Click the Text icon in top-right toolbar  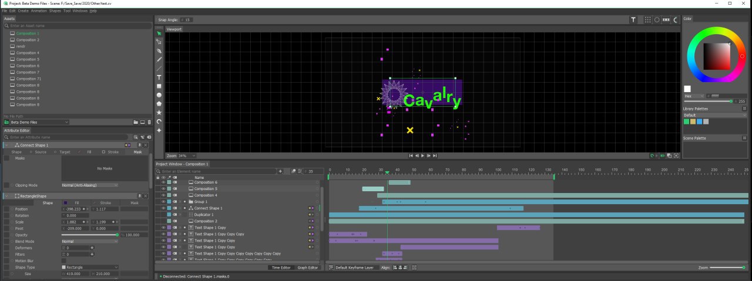pos(633,19)
